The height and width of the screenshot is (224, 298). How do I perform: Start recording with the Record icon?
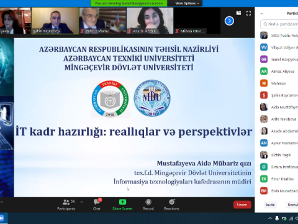[x=148, y=202]
